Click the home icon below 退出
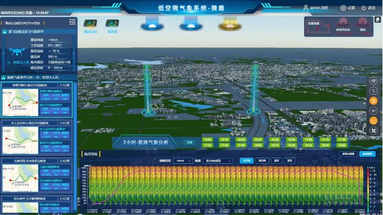This screenshot has width=383, height=215. [x=377, y=20]
